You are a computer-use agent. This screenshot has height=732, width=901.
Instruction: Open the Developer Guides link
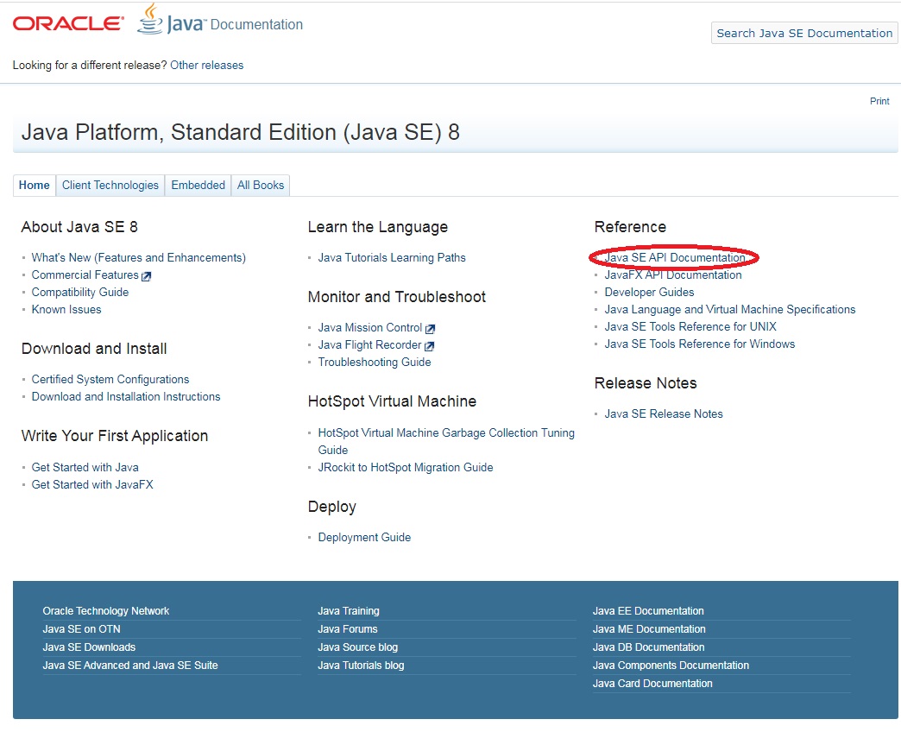(649, 293)
